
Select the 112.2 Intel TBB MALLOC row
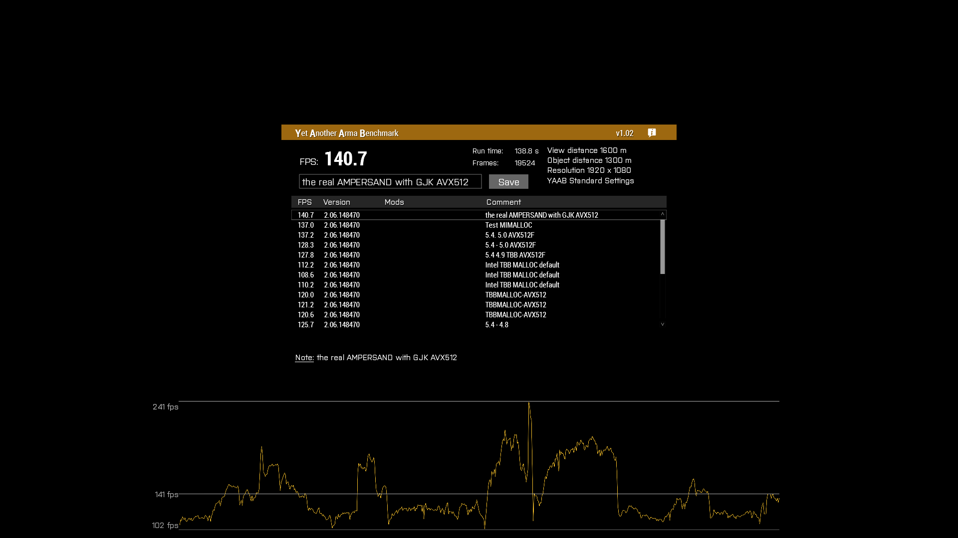[476, 265]
